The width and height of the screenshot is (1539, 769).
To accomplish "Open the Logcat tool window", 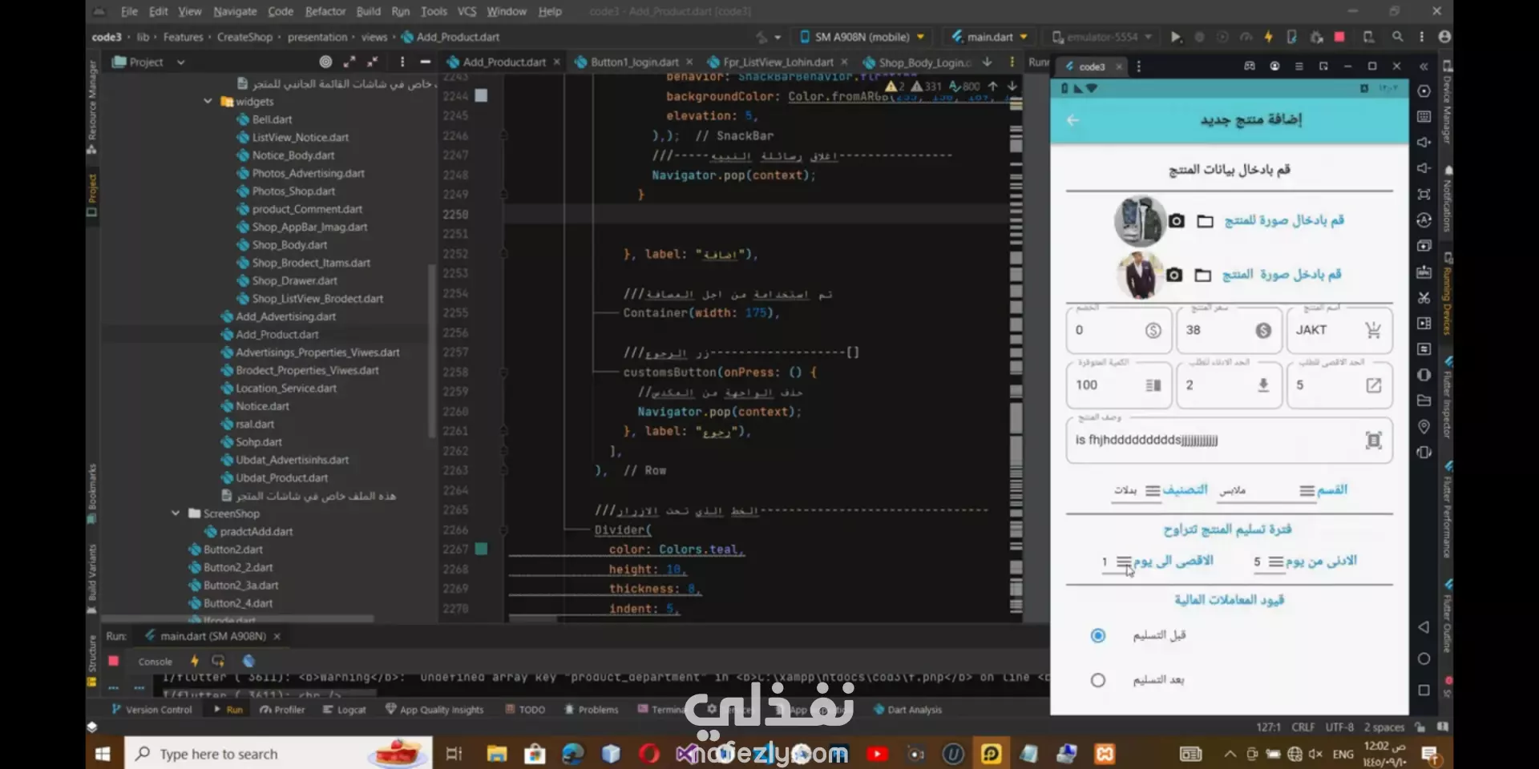I will [x=344, y=710].
